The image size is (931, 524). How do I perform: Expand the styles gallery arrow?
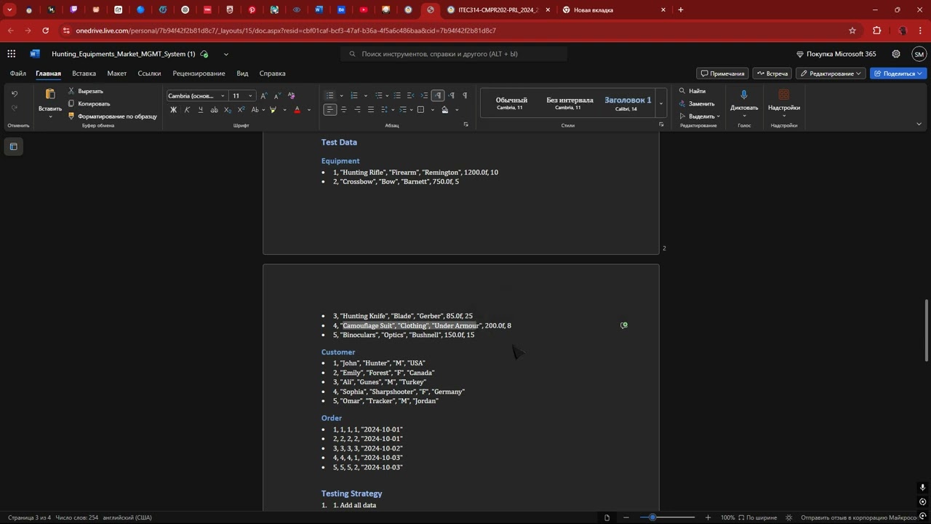[x=661, y=104]
